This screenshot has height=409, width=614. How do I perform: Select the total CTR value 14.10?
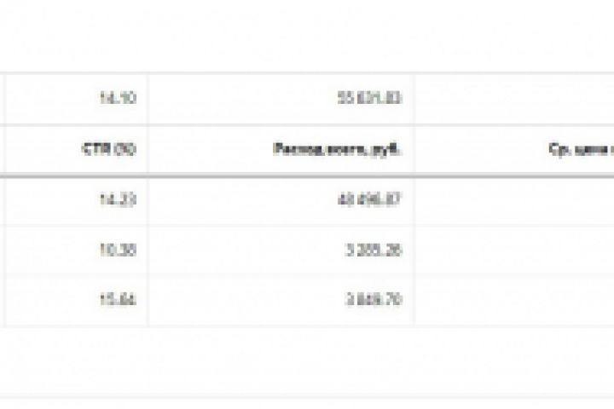[x=119, y=99]
